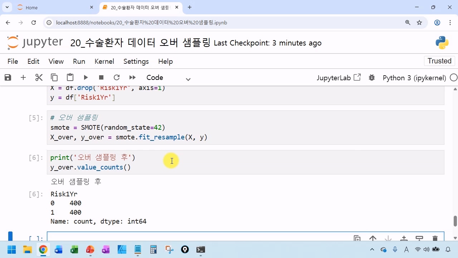The width and height of the screenshot is (458, 258).
Task: Duplicate the cell with the cell toolbar icon
Action: (x=357, y=238)
